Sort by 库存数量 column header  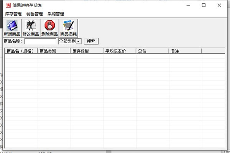point(87,51)
